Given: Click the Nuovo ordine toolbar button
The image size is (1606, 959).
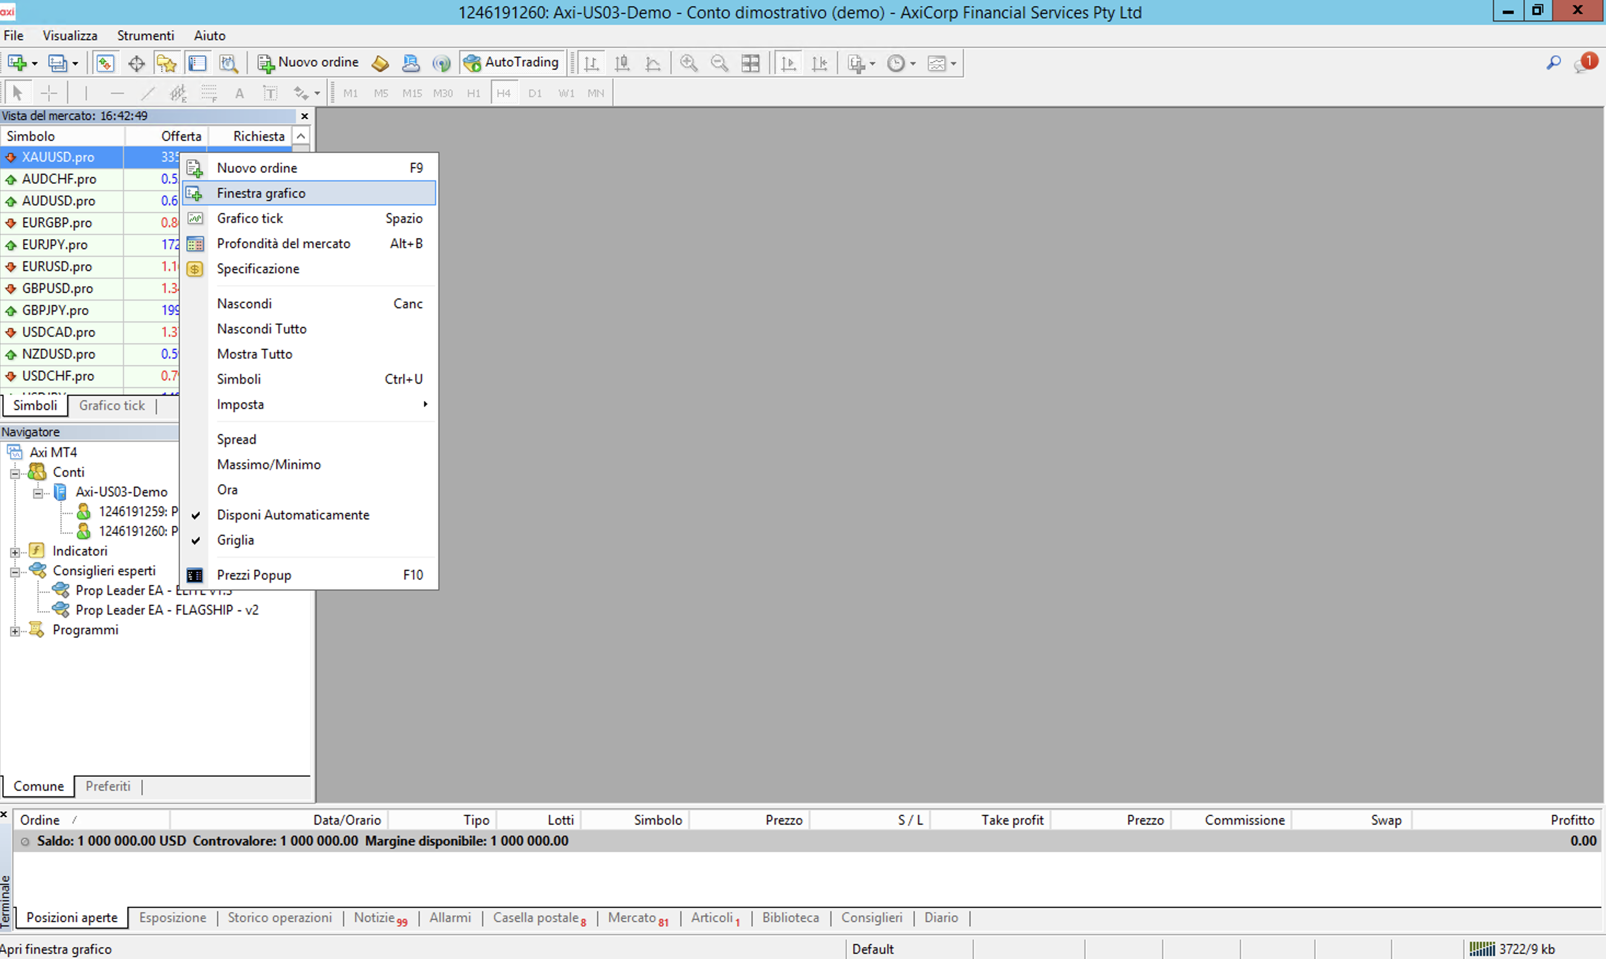Looking at the screenshot, I should click(x=308, y=63).
